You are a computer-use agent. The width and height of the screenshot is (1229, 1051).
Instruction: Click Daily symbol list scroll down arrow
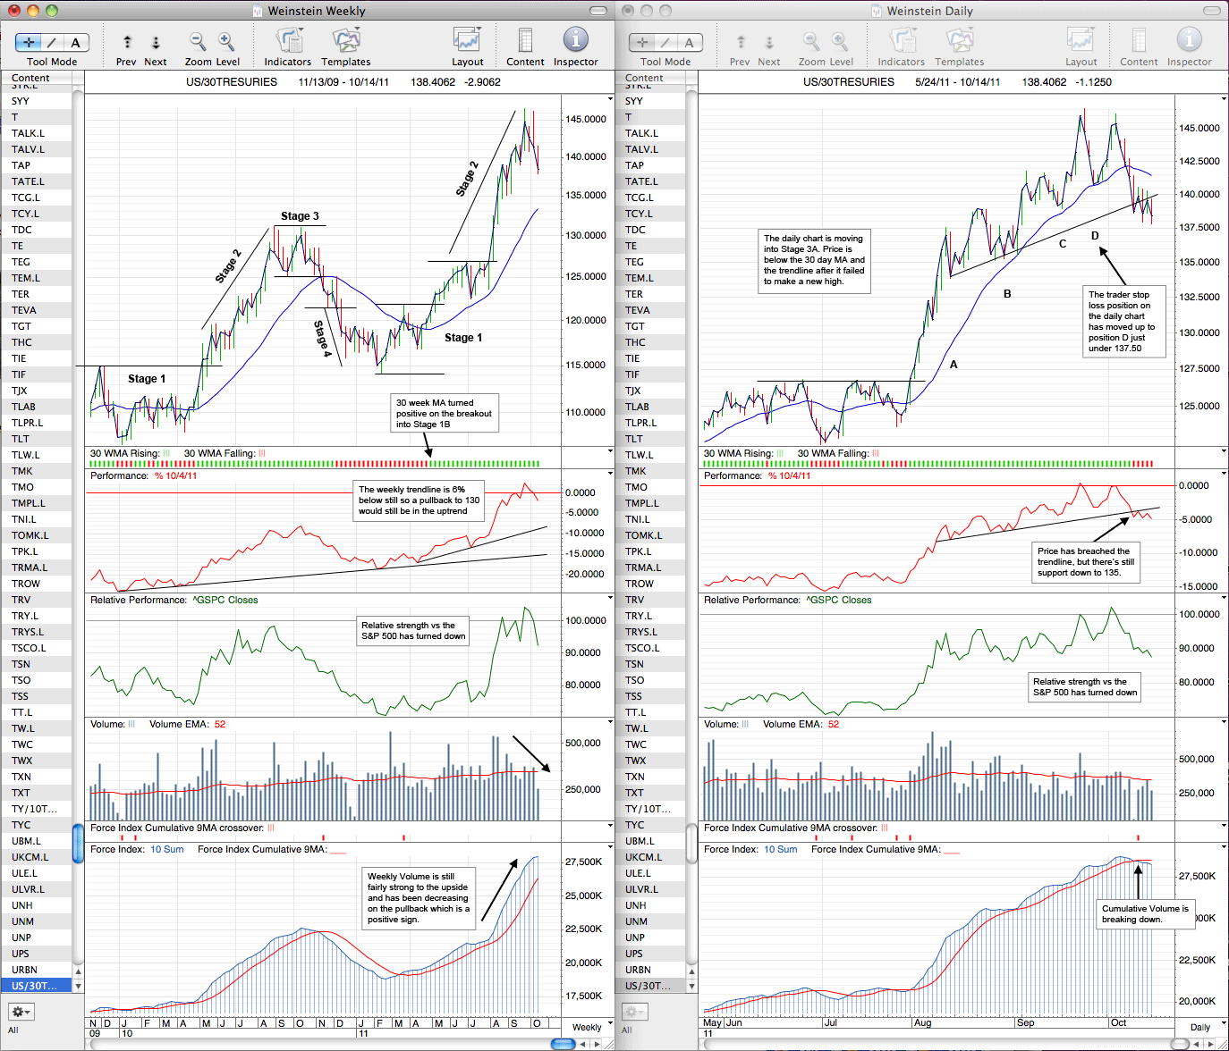click(x=691, y=986)
